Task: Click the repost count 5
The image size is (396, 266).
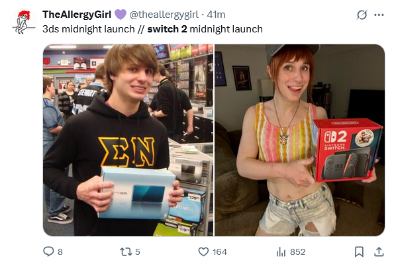Action: click(x=137, y=252)
